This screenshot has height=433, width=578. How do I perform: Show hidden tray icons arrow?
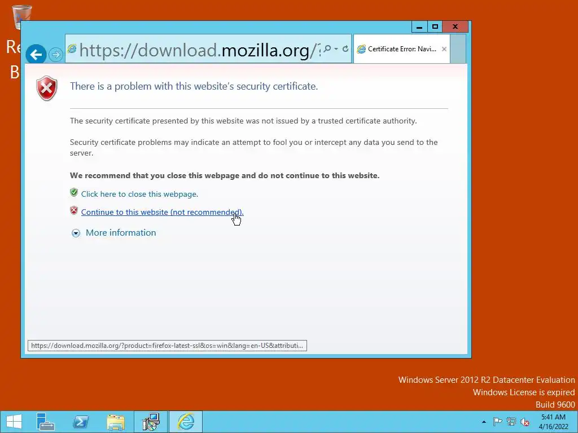[484, 422]
